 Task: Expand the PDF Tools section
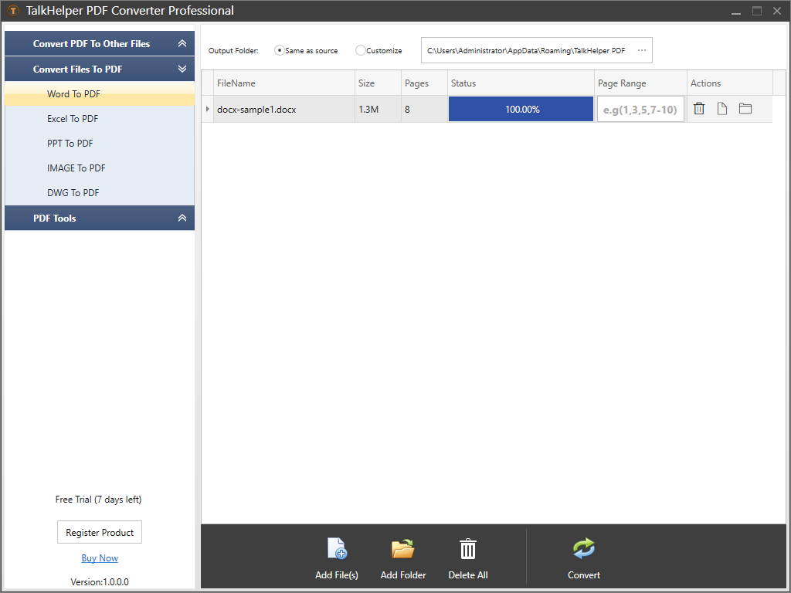[x=100, y=219]
